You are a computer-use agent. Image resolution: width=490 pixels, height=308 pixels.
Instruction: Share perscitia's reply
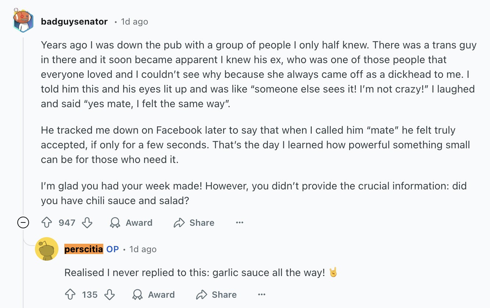click(x=216, y=294)
